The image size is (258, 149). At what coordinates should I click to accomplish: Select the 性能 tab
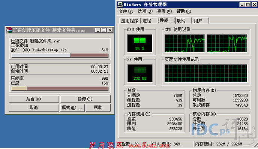point(166,20)
